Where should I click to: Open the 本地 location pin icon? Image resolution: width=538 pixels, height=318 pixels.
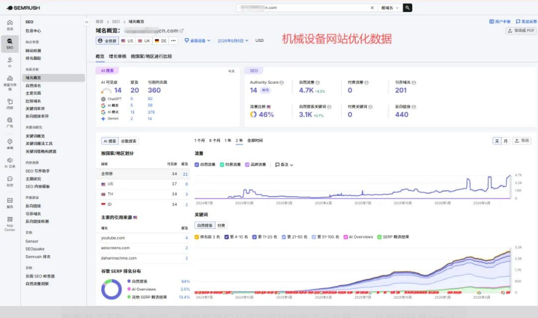pos(10,142)
